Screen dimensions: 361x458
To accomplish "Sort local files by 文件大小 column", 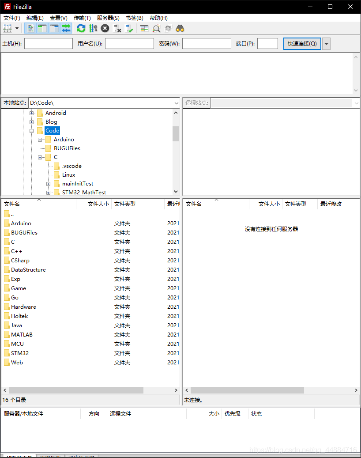I will pyautogui.click(x=94, y=204).
